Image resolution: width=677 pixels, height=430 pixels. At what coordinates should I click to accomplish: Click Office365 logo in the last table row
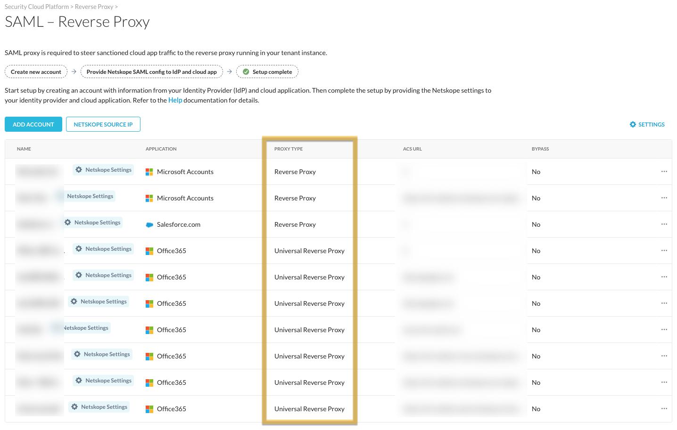[x=149, y=409]
